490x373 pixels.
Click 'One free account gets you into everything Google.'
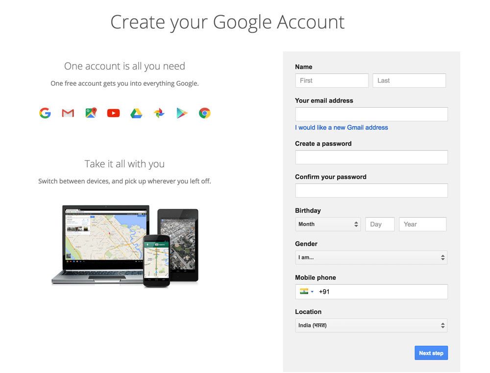point(124,83)
